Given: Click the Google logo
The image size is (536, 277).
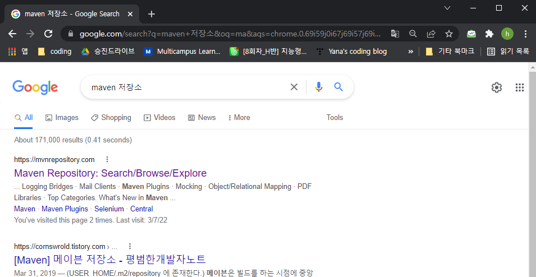Looking at the screenshot, I should [35, 87].
